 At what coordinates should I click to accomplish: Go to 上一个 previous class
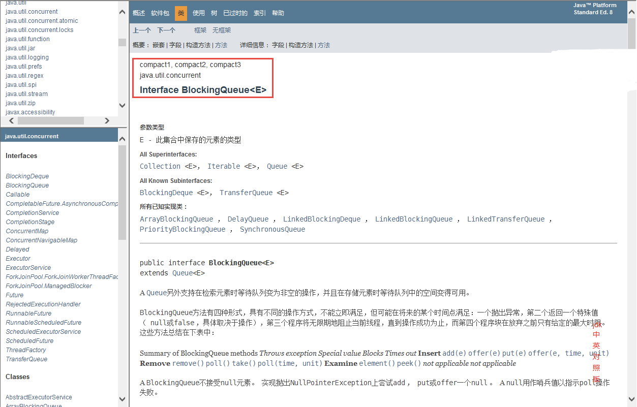[142, 30]
